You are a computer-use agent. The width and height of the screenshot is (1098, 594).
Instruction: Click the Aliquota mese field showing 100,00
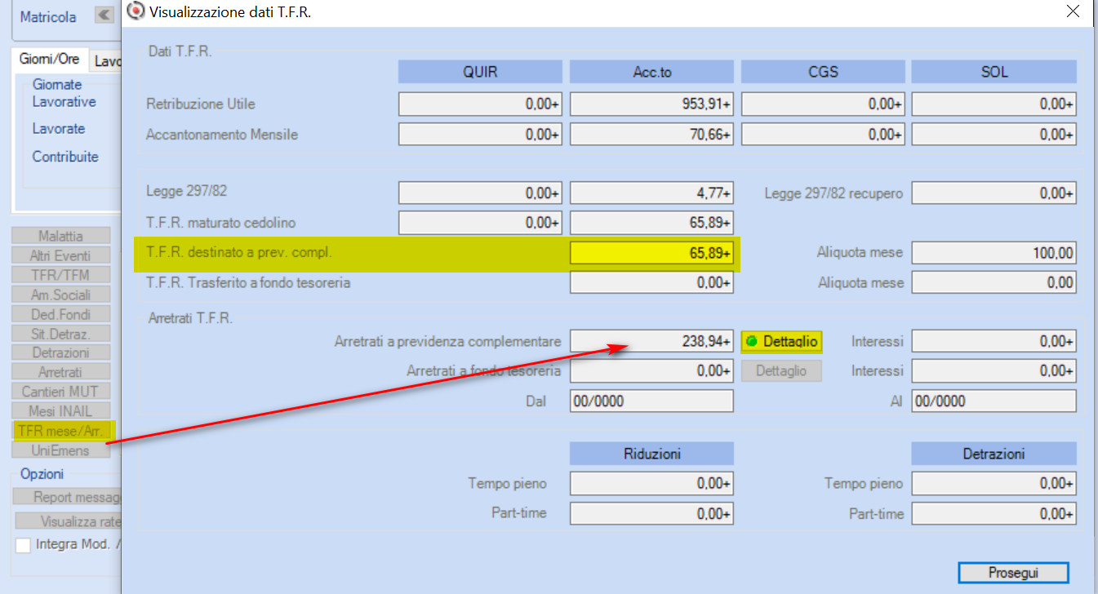[994, 253]
